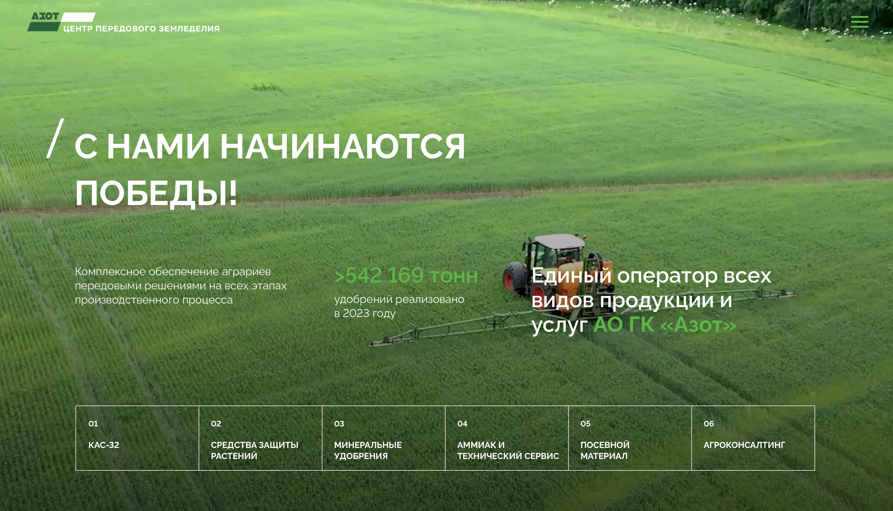The width and height of the screenshot is (893, 511).
Task: Open the green hamburger menu
Action: [859, 22]
